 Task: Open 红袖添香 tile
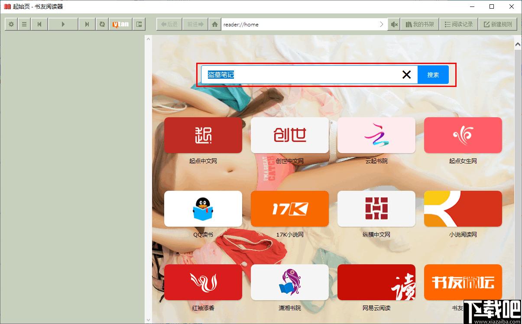pos(203,282)
